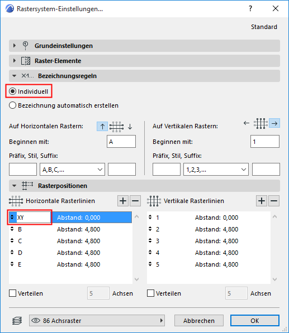The width and height of the screenshot is (289, 333).
Task: Confirm settings with OK
Action: [255, 321]
